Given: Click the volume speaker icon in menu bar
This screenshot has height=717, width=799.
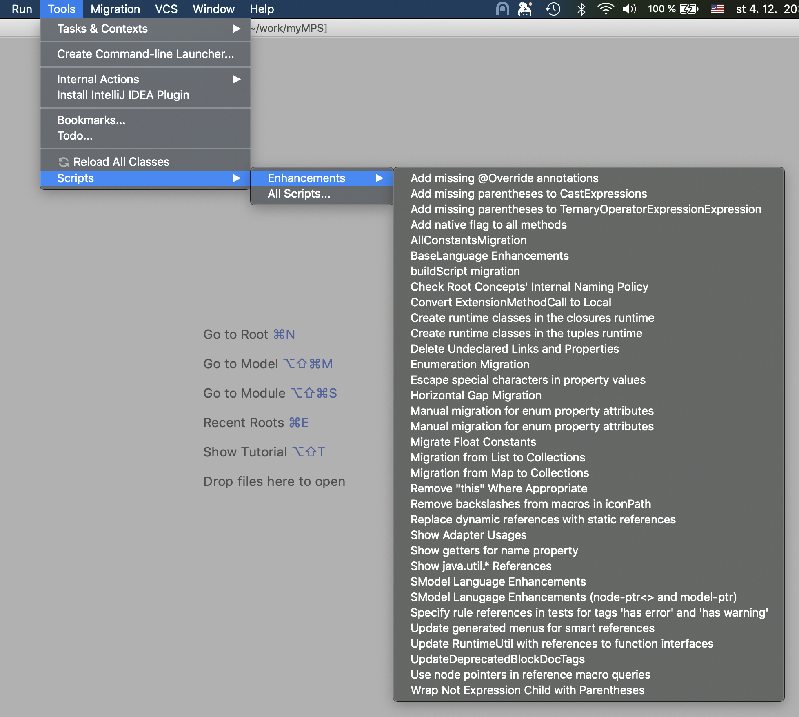Looking at the screenshot, I should [x=630, y=9].
